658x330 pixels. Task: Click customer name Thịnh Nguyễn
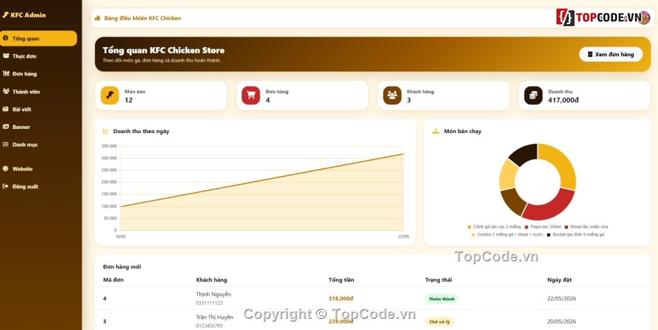213,295
